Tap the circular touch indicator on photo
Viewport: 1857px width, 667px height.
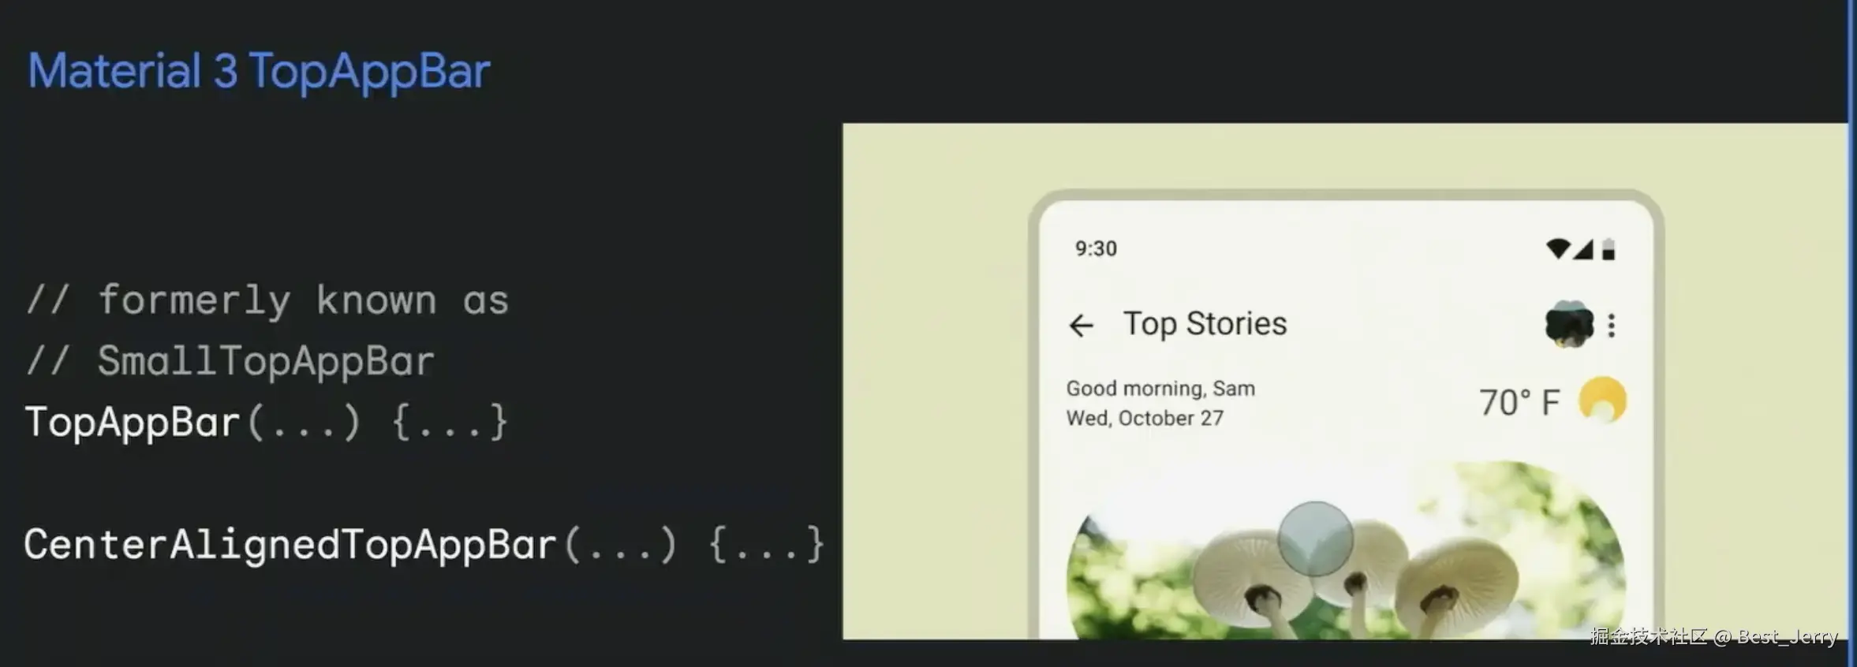[1315, 539]
